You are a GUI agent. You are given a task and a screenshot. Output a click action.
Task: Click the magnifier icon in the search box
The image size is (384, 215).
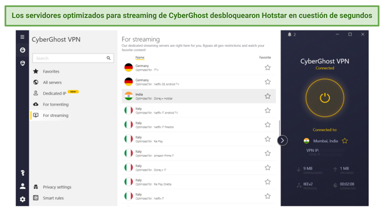pos(109,58)
